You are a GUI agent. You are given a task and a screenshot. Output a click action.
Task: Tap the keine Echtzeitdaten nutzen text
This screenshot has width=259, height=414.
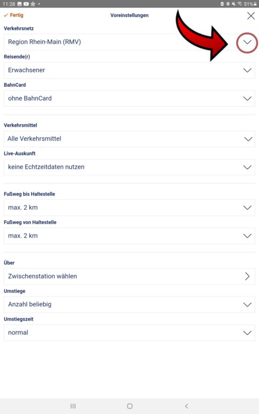click(x=46, y=167)
